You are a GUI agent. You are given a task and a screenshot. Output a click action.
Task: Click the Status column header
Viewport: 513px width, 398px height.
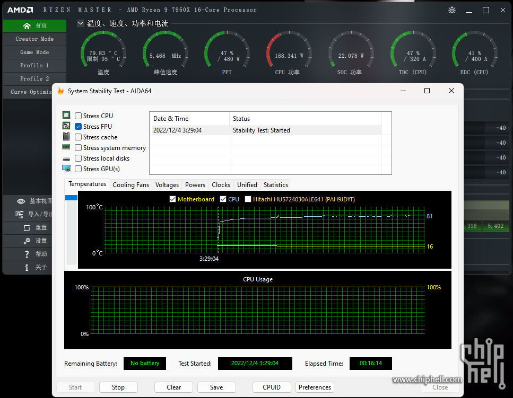[x=306, y=119]
